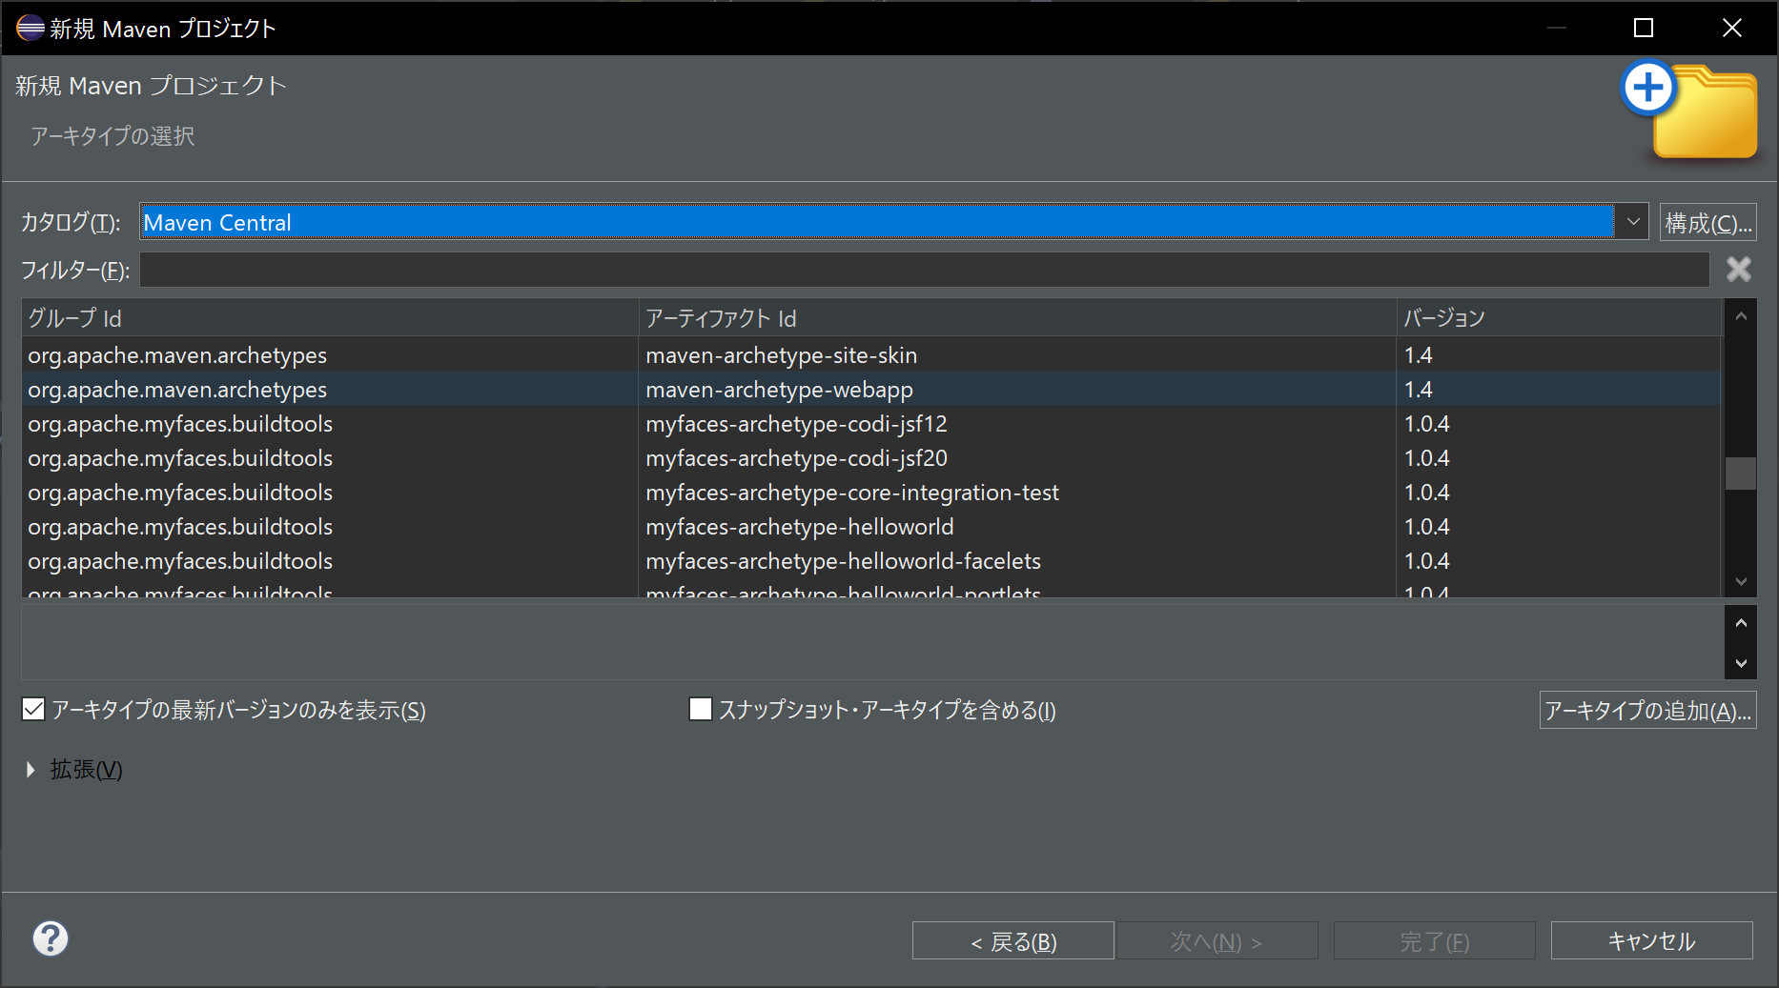
Task: Select the myfaces-archetype-core-integration-test row
Action: (871, 492)
